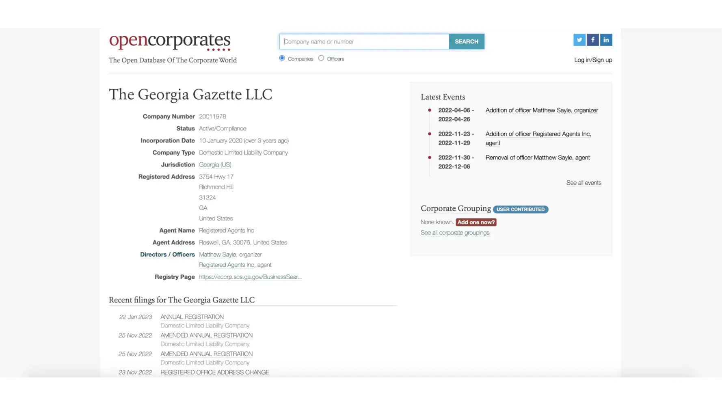Viewport: 722px width, 406px height.
Task: Click the SEARCH button
Action: coord(467,41)
